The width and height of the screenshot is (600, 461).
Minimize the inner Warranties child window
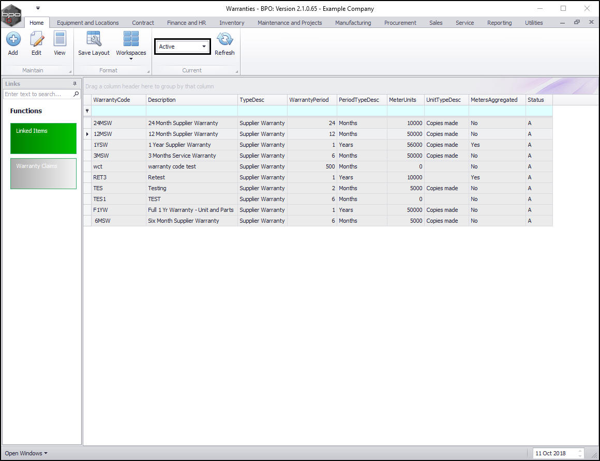coord(562,23)
